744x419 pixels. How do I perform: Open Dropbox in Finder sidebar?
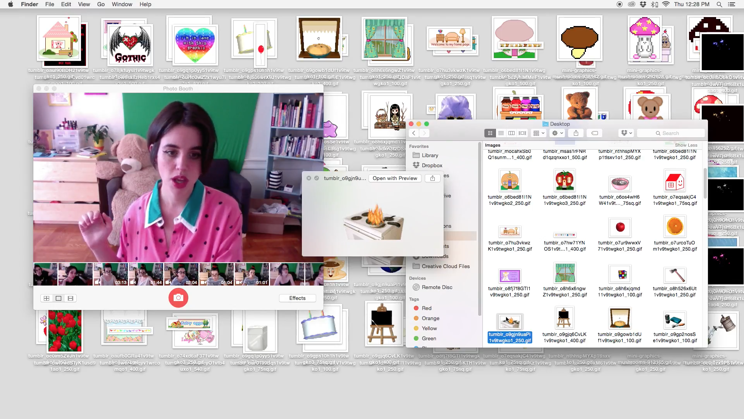(x=432, y=165)
